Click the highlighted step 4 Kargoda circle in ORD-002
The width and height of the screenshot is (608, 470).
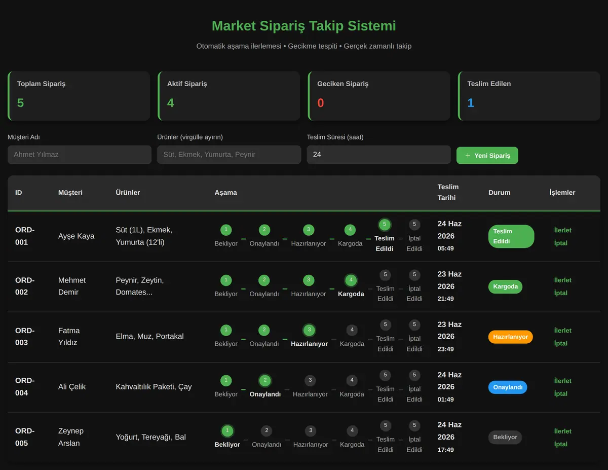point(351,280)
